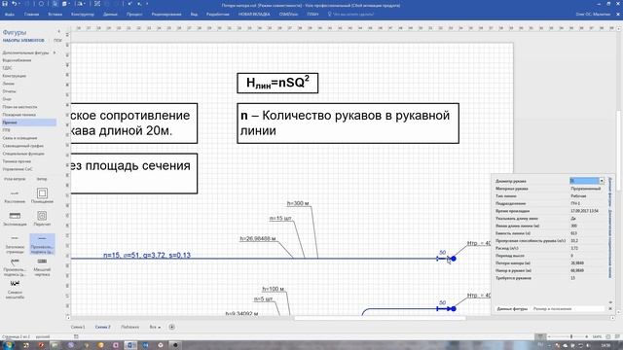Click the blue hose branching node on the upper line
This screenshot has width=623, height=350.
point(454,259)
